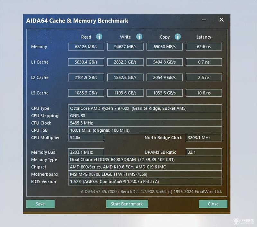This screenshot has height=227, width=257.
Task: Select the Memory Read value 68126 MB/s
Action: 86,47
